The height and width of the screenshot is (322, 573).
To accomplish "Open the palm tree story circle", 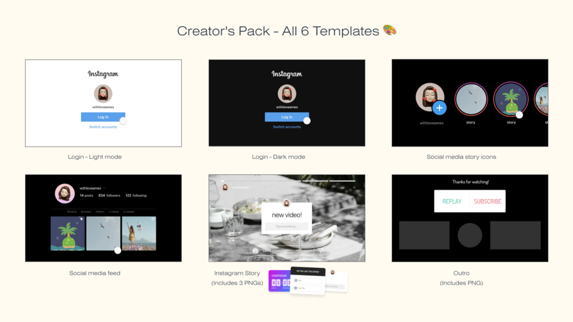I will [510, 99].
